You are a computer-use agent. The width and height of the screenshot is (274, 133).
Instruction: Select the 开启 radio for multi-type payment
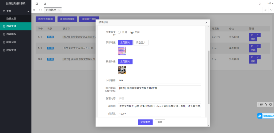[x=119, y=32]
